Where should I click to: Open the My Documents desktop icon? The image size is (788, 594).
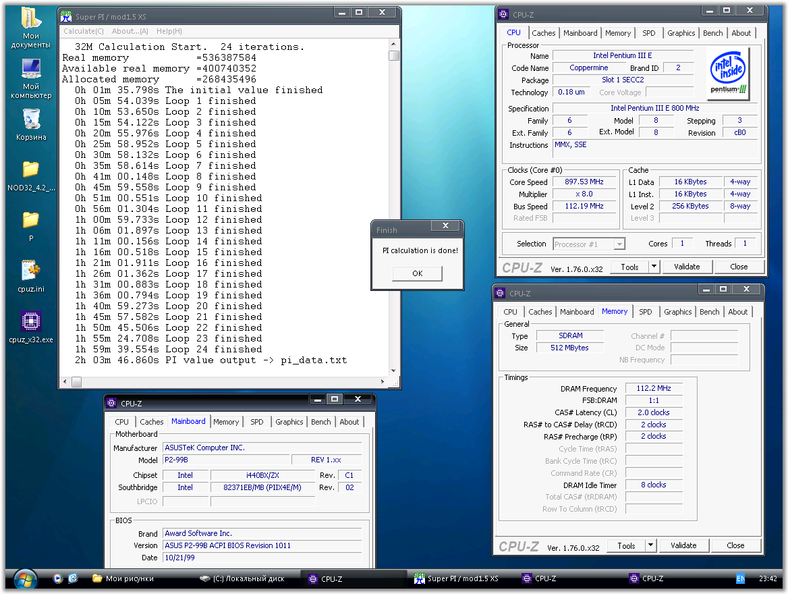coord(30,28)
